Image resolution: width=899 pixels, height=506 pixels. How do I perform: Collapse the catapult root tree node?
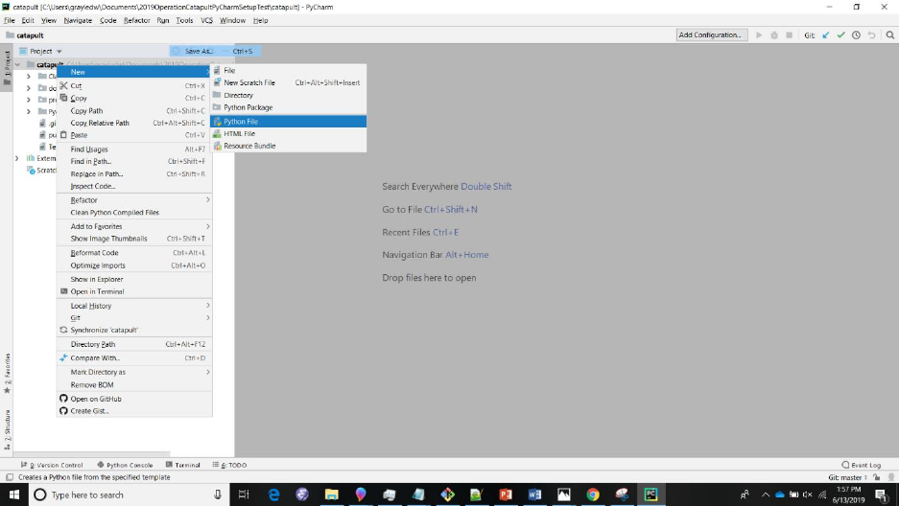[x=18, y=64]
